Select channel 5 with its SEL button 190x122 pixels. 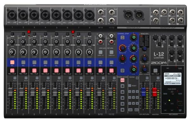point(56,62)
